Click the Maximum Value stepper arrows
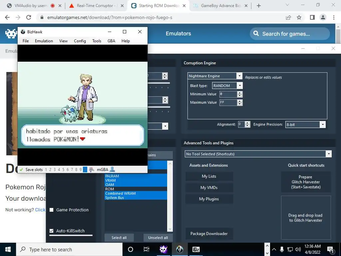341x256 pixels. click(x=240, y=102)
